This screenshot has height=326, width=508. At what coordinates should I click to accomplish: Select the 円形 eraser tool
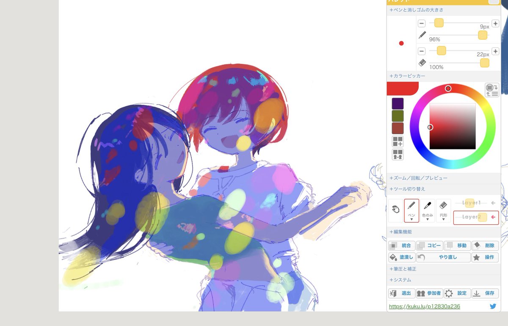point(443,210)
